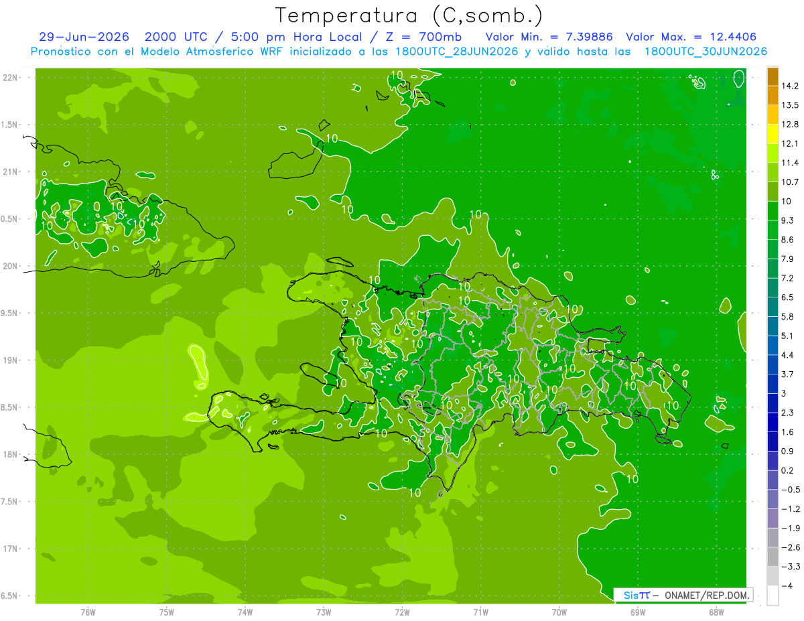Click the 8.6 colorbar label
The width and height of the screenshot is (804, 621).
tap(788, 240)
